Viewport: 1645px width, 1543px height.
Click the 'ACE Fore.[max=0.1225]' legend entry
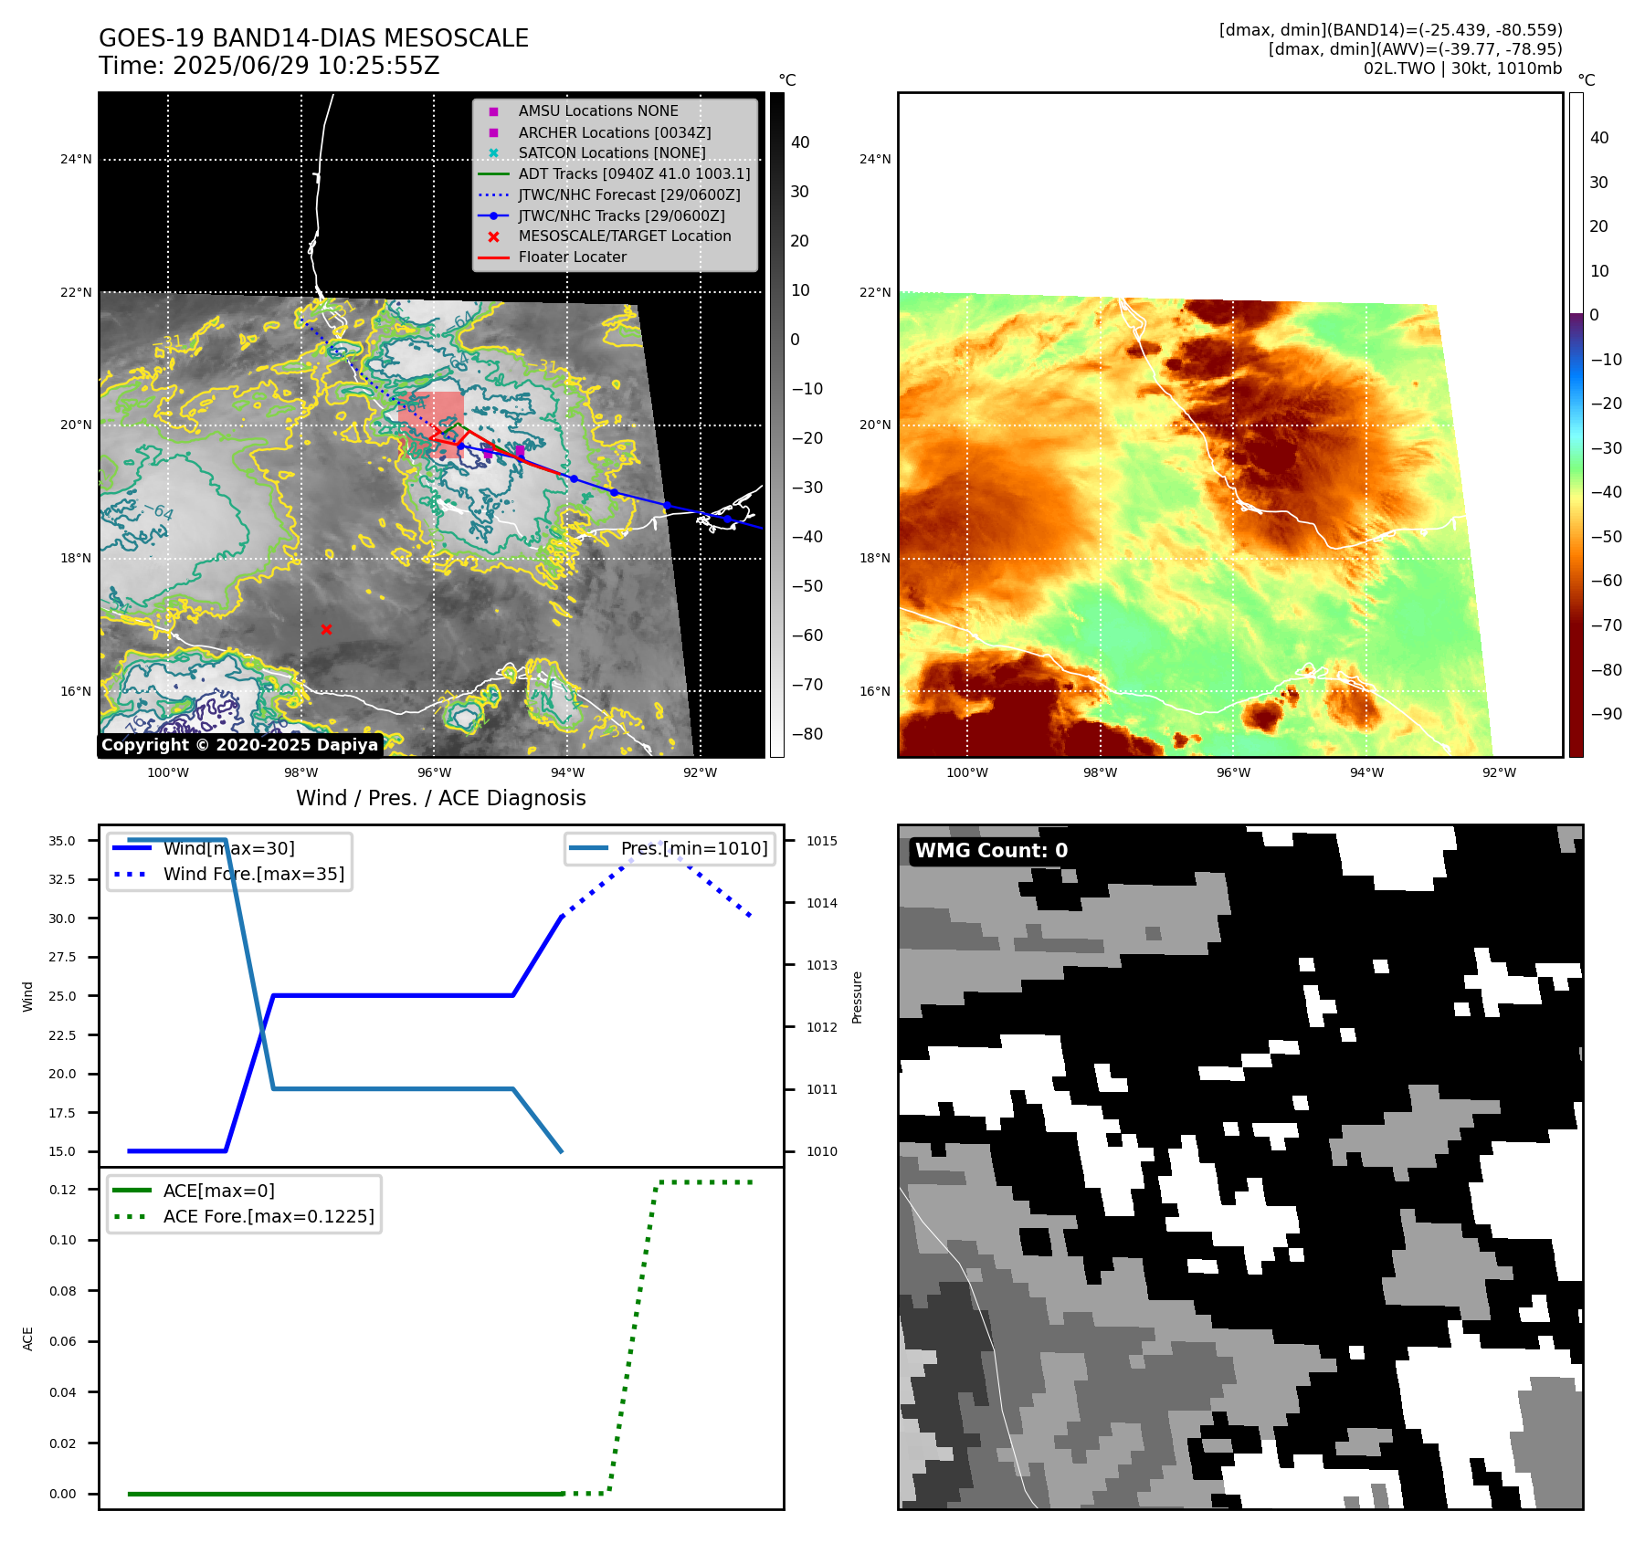coord(269,1216)
